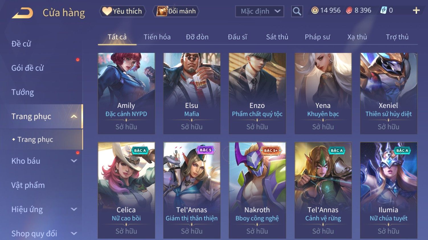Go to Tướng in sidebar
This screenshot has height=240, width=428.
23,92
